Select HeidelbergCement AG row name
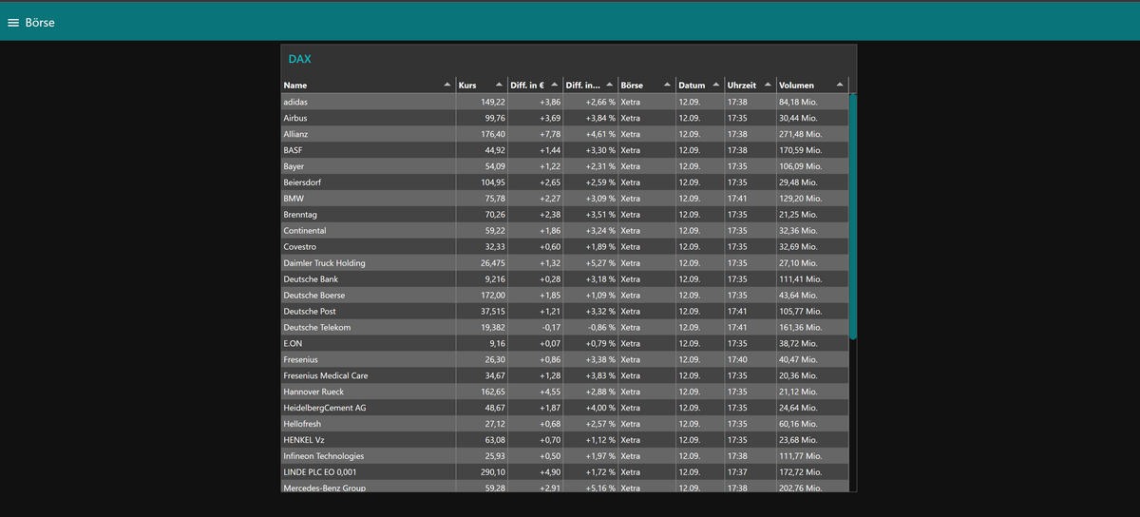1140x517 pixels. pyautogui.click(x=325, y=408)
